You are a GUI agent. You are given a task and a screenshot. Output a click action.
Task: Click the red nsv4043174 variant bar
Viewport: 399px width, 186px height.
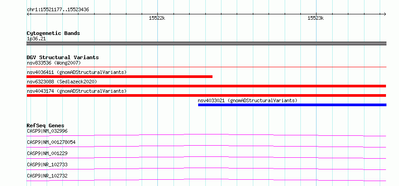click(206, 95)
